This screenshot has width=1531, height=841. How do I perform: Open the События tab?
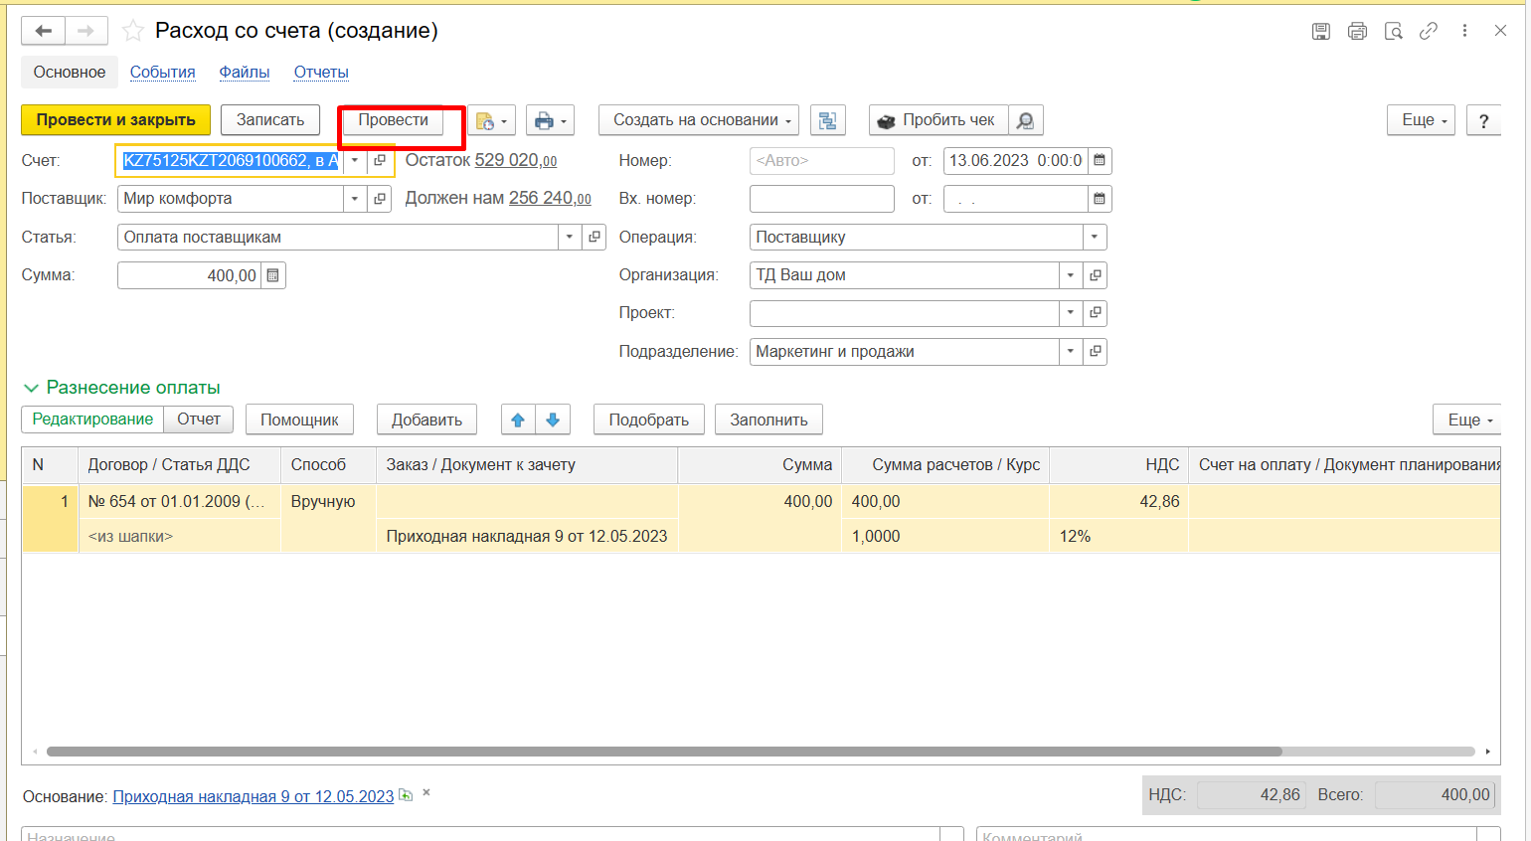pyautogui.click(x=162, y=73)
